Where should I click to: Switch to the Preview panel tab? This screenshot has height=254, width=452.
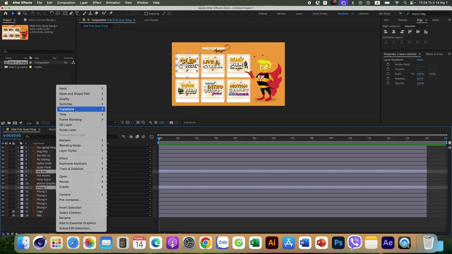pyautogui.click(x=403, y=20)
